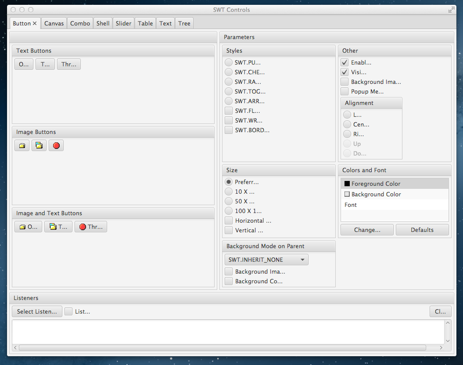Click the 'Select Listen...' button
This screenshot has width=463, height=365.
pyautogui.click(x=37, y=311)
